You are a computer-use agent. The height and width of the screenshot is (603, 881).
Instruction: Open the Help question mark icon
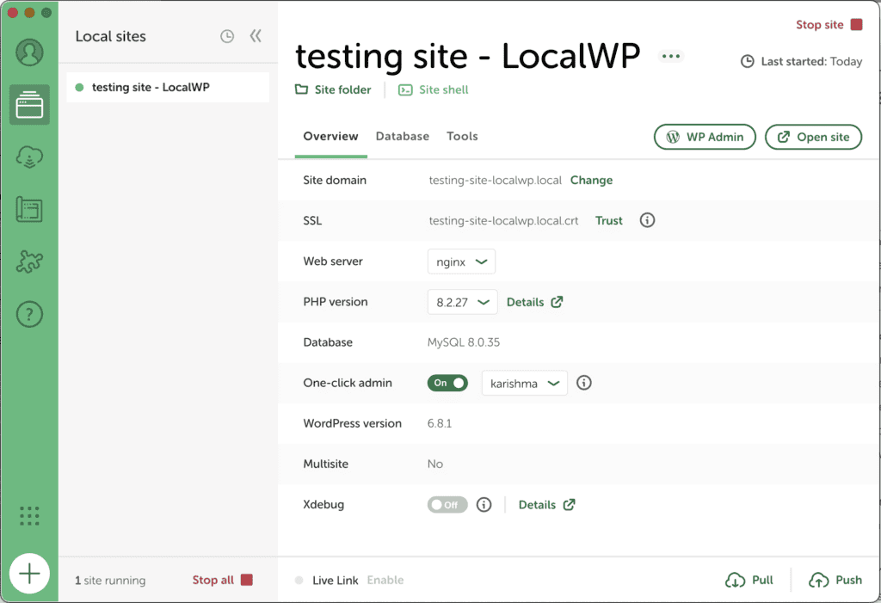(x=29, y=314)
